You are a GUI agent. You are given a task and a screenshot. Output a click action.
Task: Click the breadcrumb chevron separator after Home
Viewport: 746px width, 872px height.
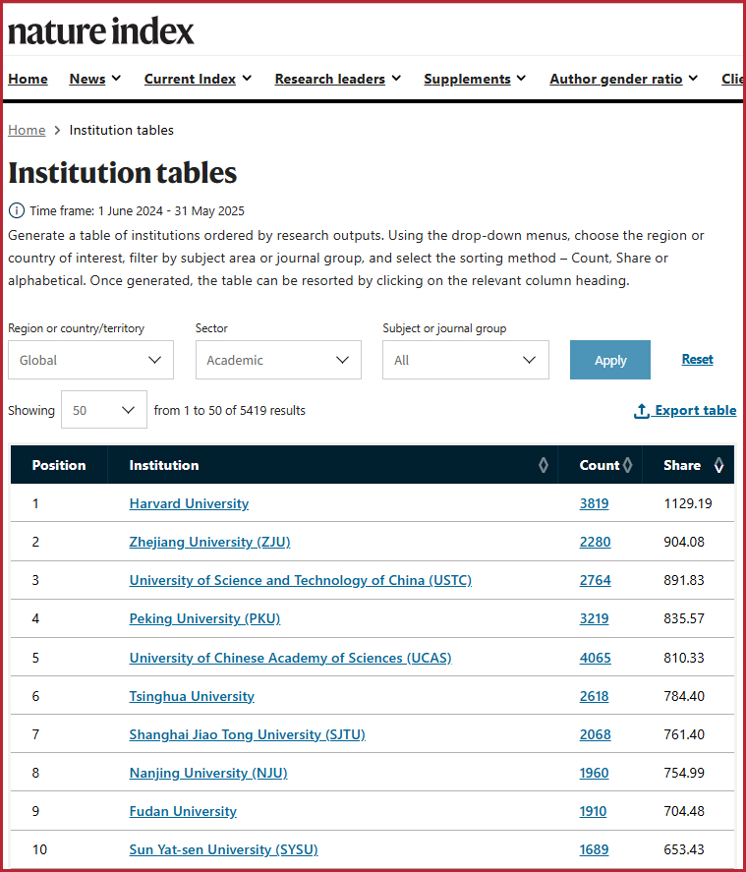(x=57, y=130)
